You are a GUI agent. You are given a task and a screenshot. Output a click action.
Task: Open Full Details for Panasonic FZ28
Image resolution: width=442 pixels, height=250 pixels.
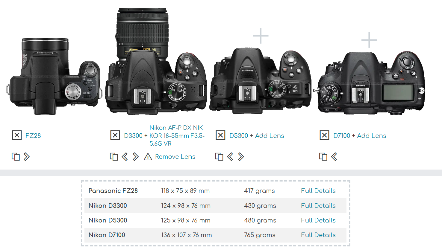click(318, 191)
